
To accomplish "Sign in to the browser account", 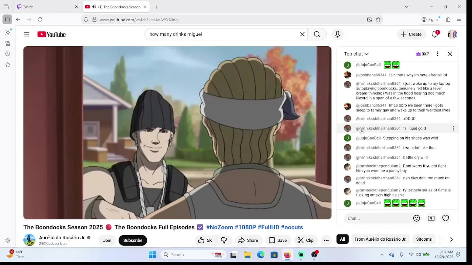I will 431,20.
